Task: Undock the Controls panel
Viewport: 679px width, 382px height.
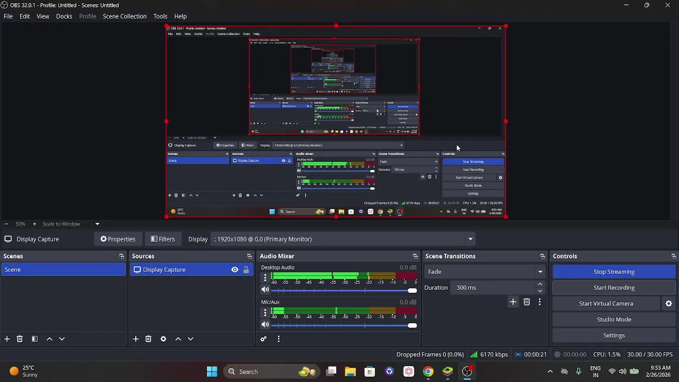Action: tap(674, 256)
